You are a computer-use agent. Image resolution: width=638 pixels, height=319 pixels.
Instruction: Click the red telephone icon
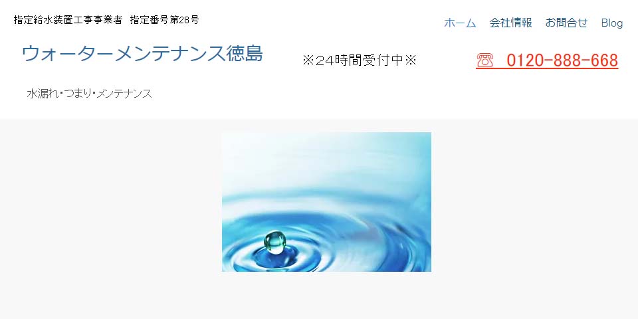(484, 60)
